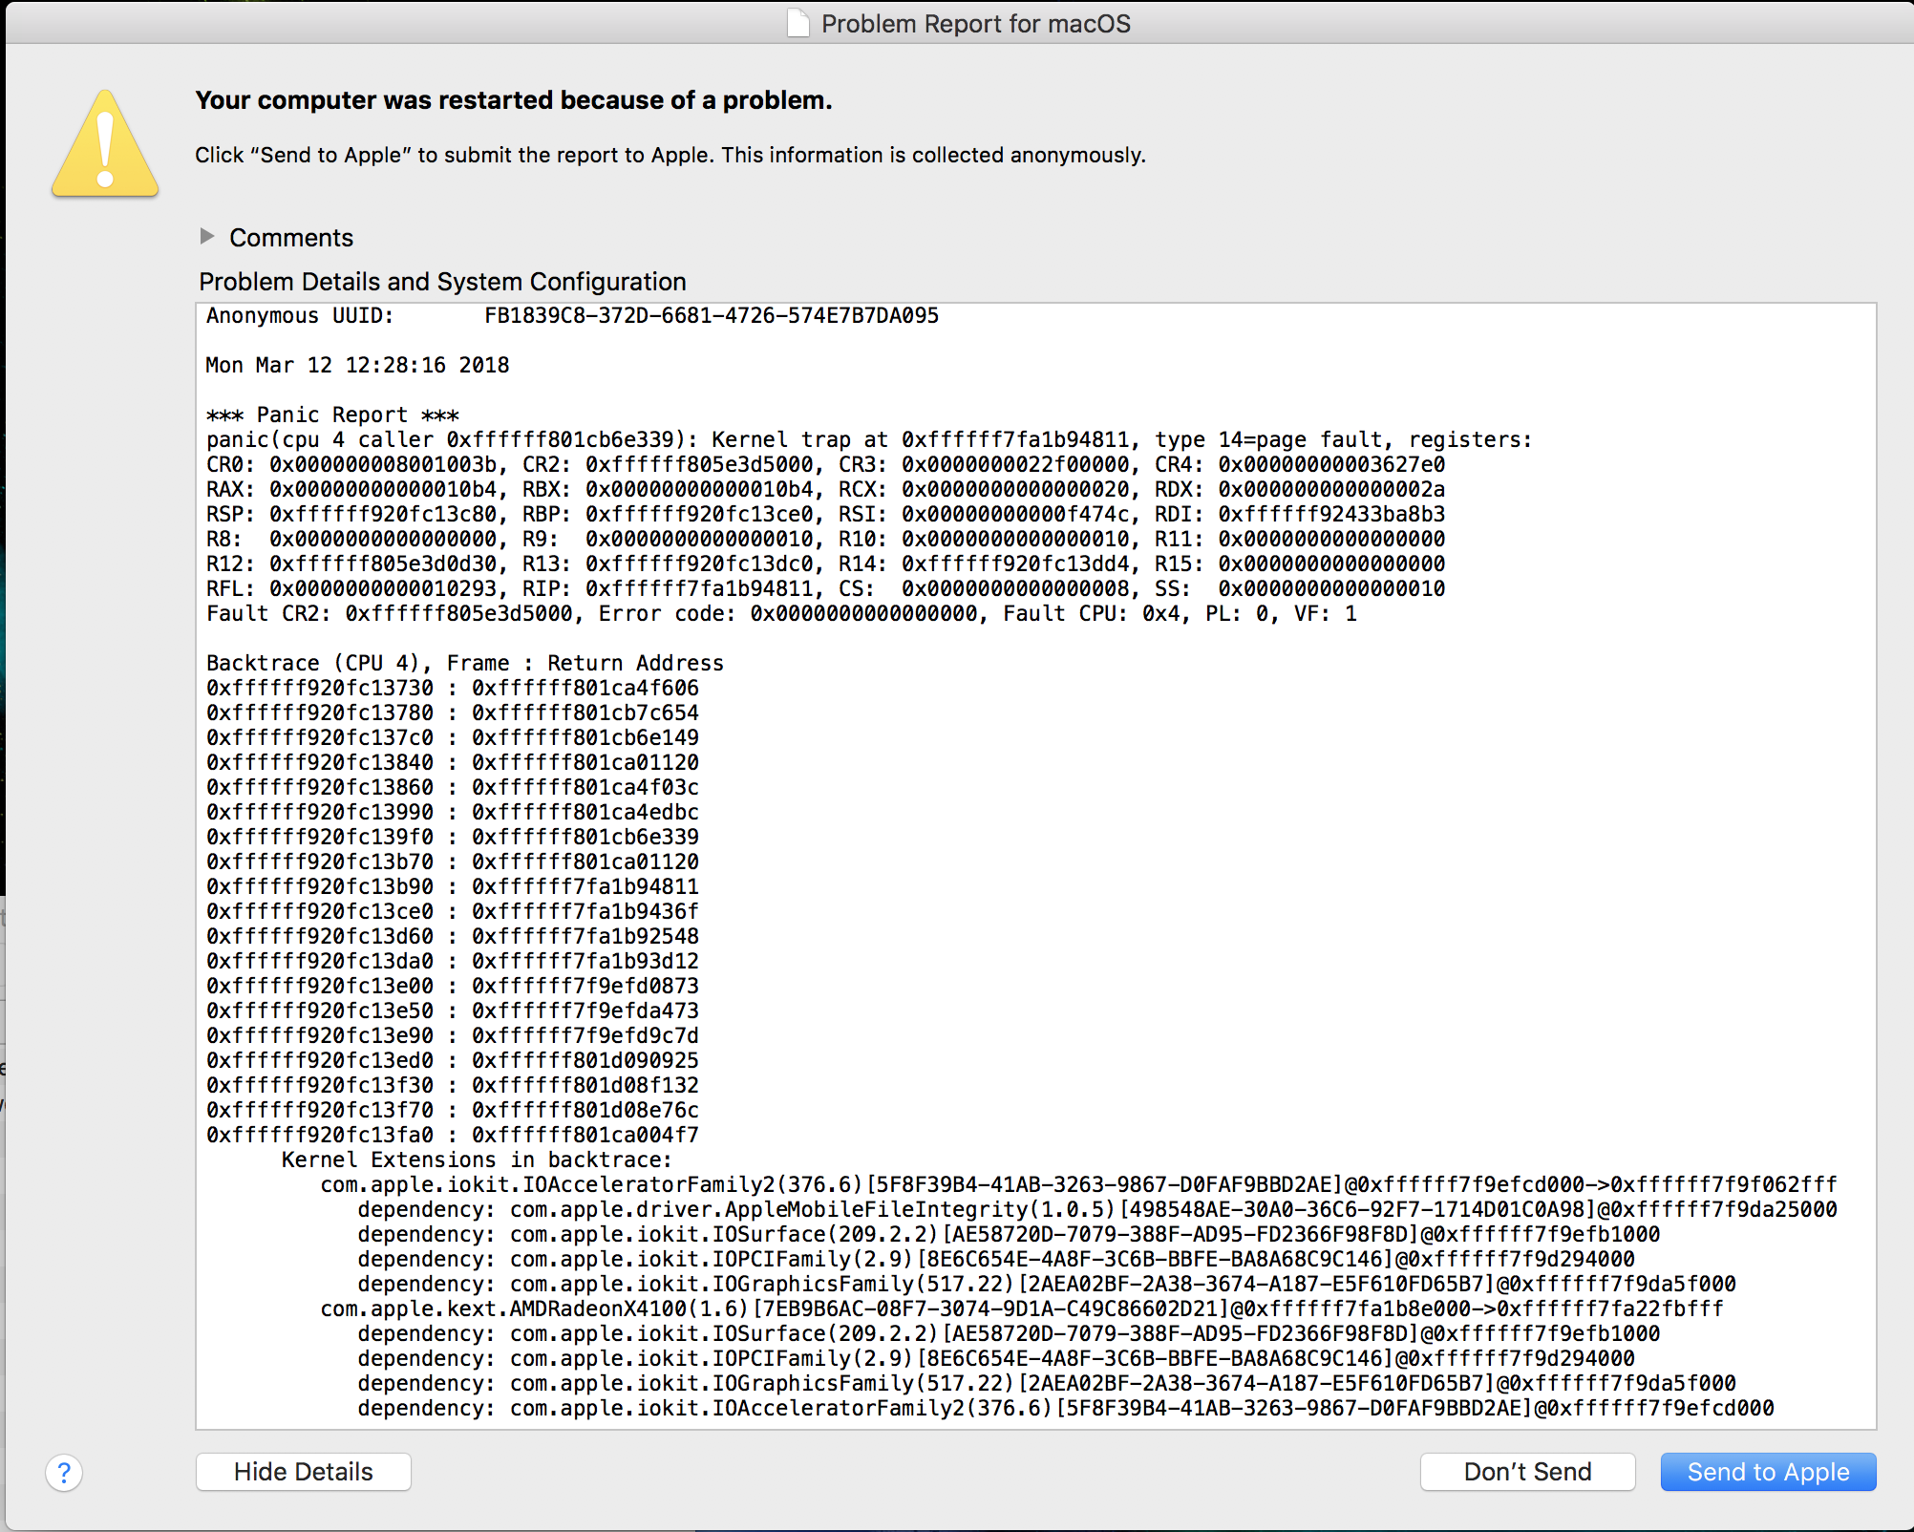
Task: Click the Backtrace (CPU 4) header line
Action: coord(464,664)
